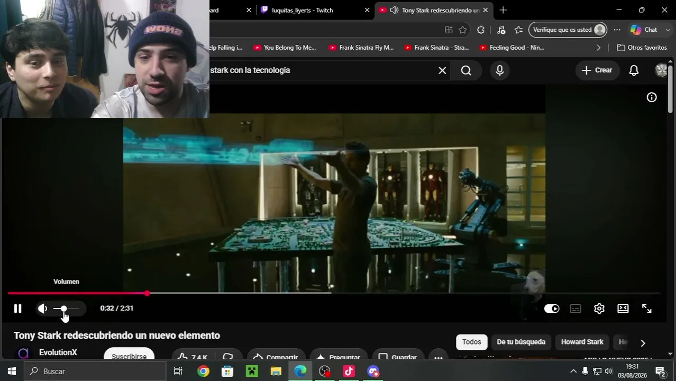Mute the tab using its speaker icon

394,10
